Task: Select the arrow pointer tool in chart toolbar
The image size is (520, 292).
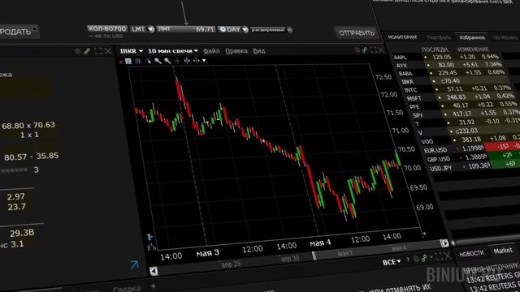Action: click(148, 61)
